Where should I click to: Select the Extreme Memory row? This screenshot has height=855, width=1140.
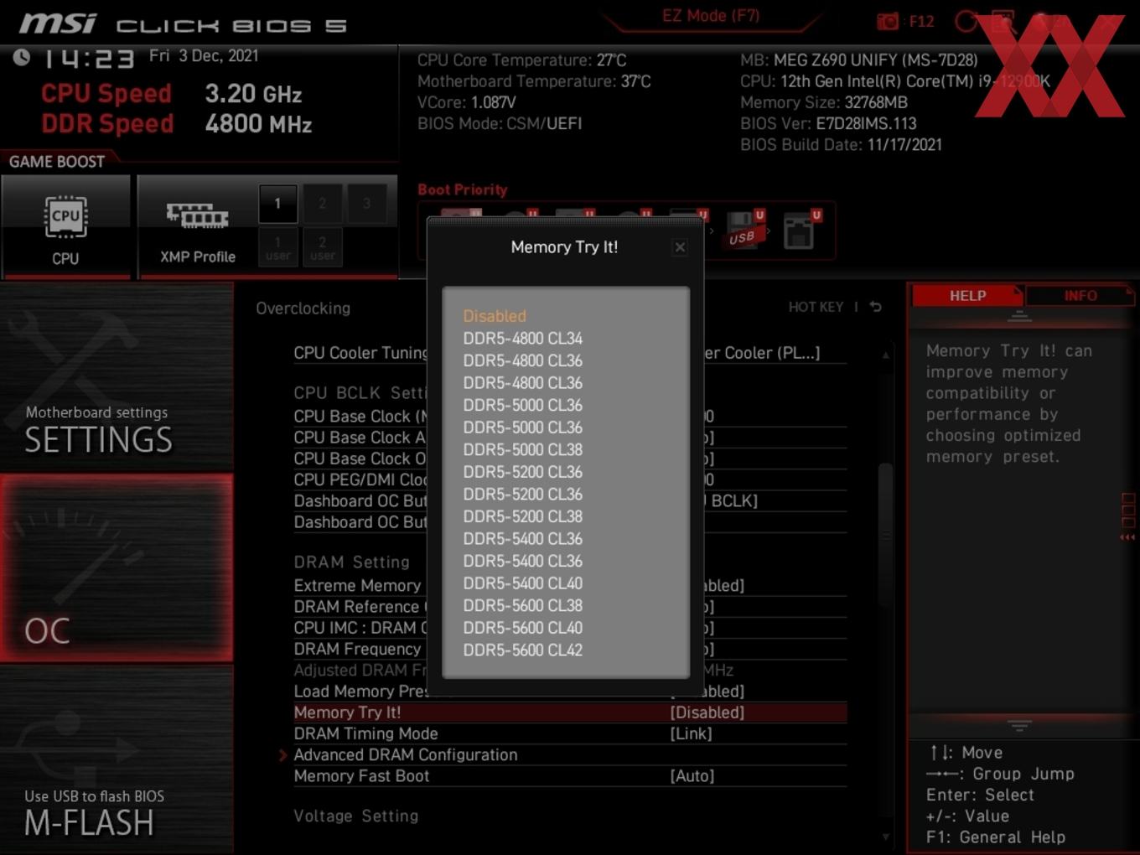570,585
